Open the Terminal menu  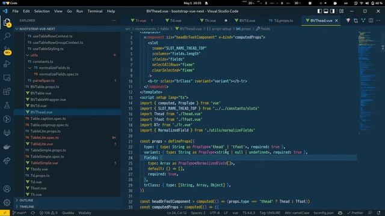click(x=95, y=11)
